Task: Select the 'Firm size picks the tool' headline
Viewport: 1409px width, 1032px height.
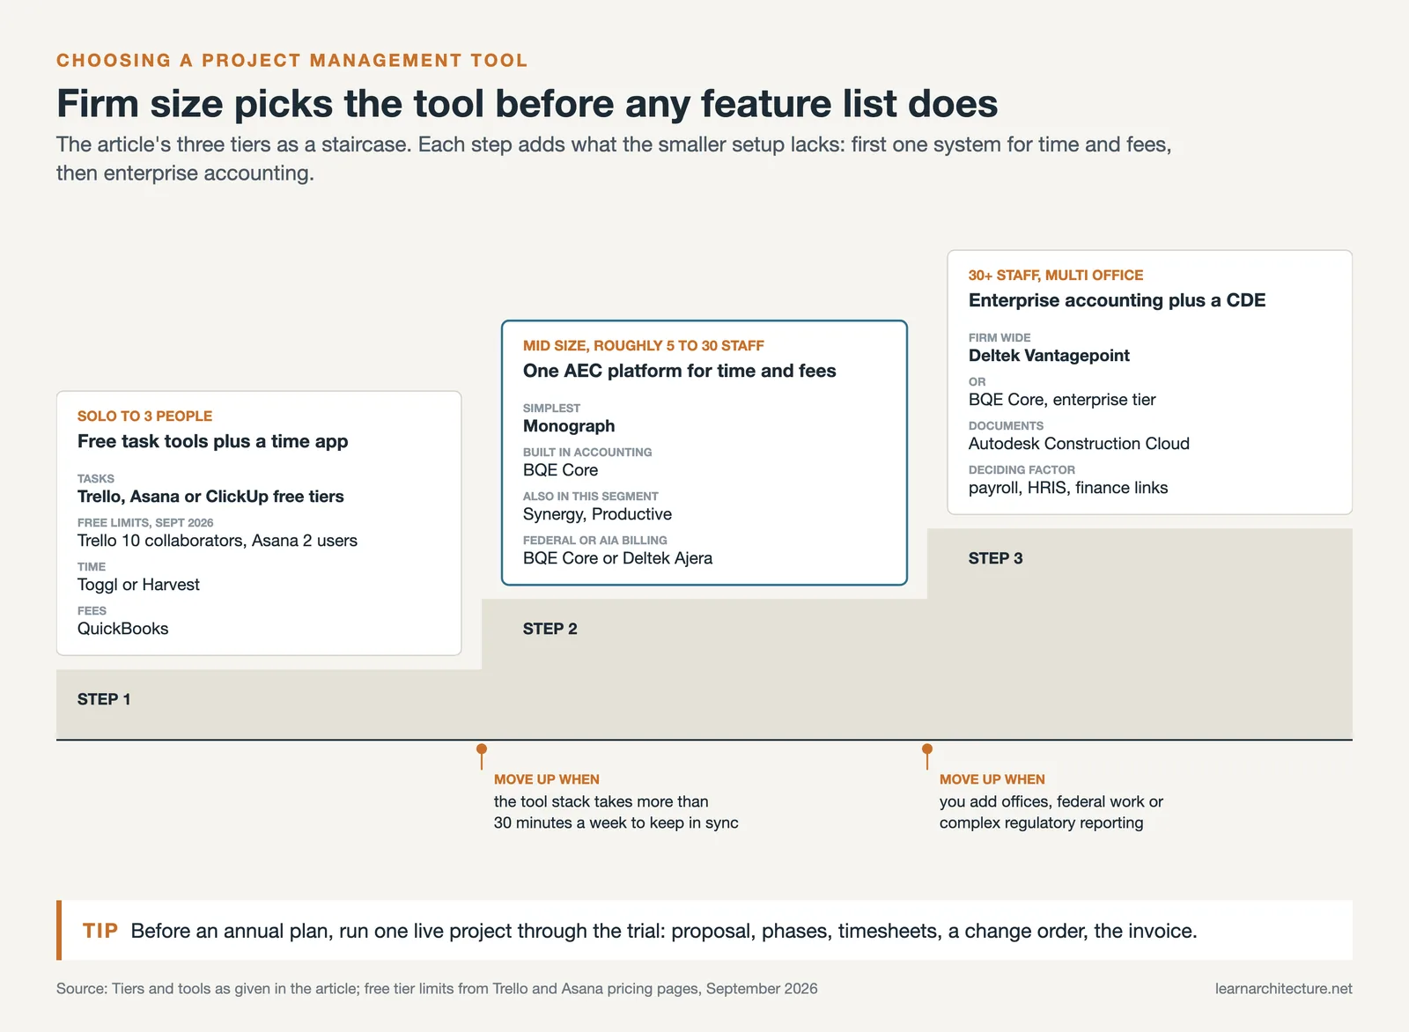Action: pyautogui.click(x=527, y=103)
